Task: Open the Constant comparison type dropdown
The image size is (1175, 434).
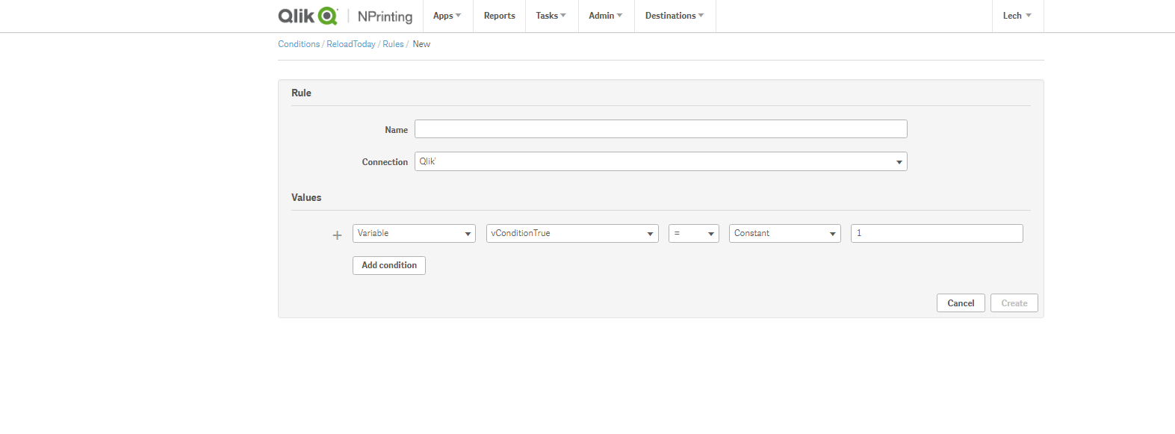Action: click(x=784, y=233)
